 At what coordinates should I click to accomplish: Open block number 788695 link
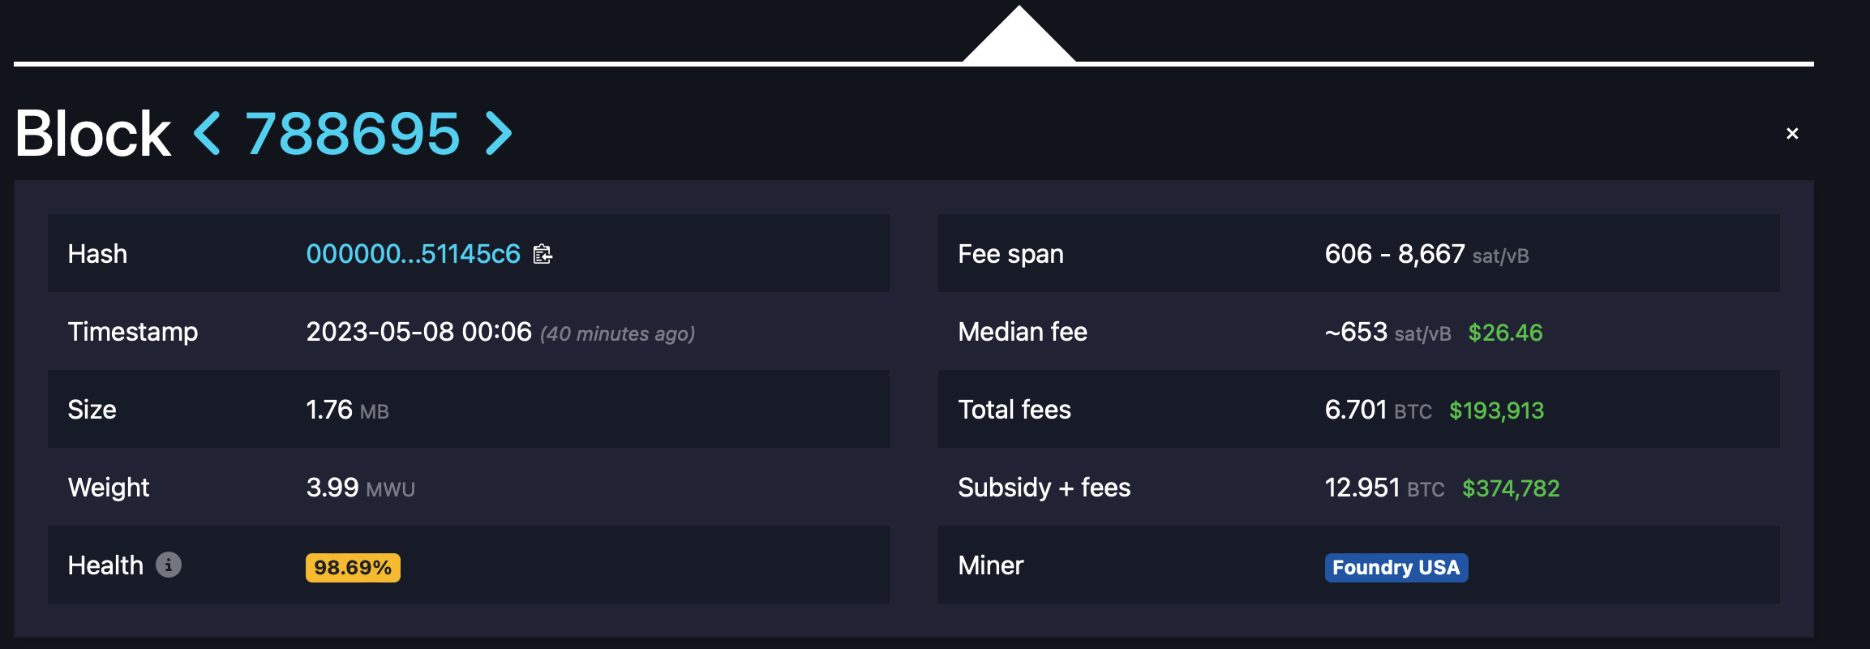[x=353, y=134]
